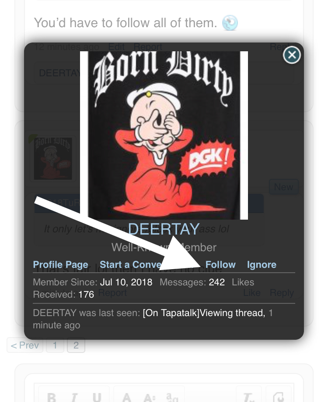The image size is (328, 402).
Task: Click the Drafts icon in editor toolbar
Action: tap(279, 396)
